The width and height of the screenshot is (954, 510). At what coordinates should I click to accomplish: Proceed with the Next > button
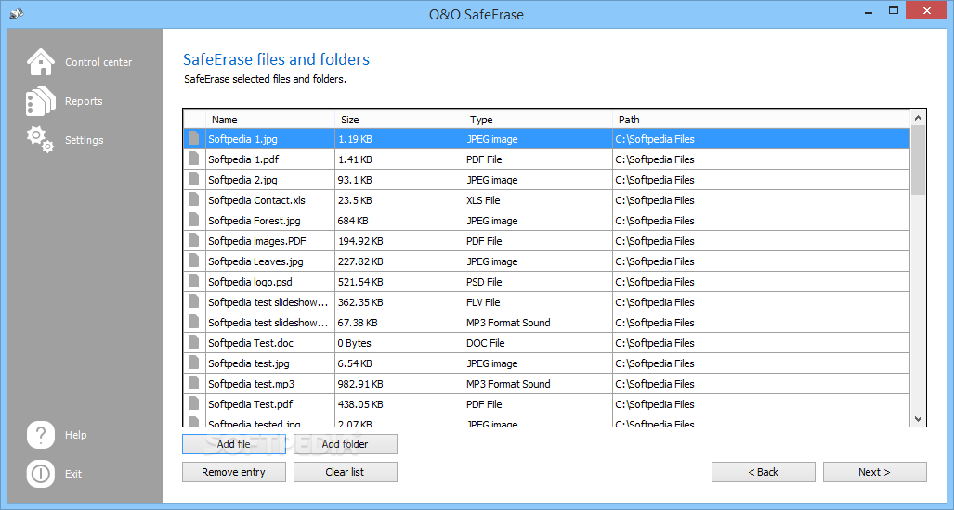pos(874,472)
